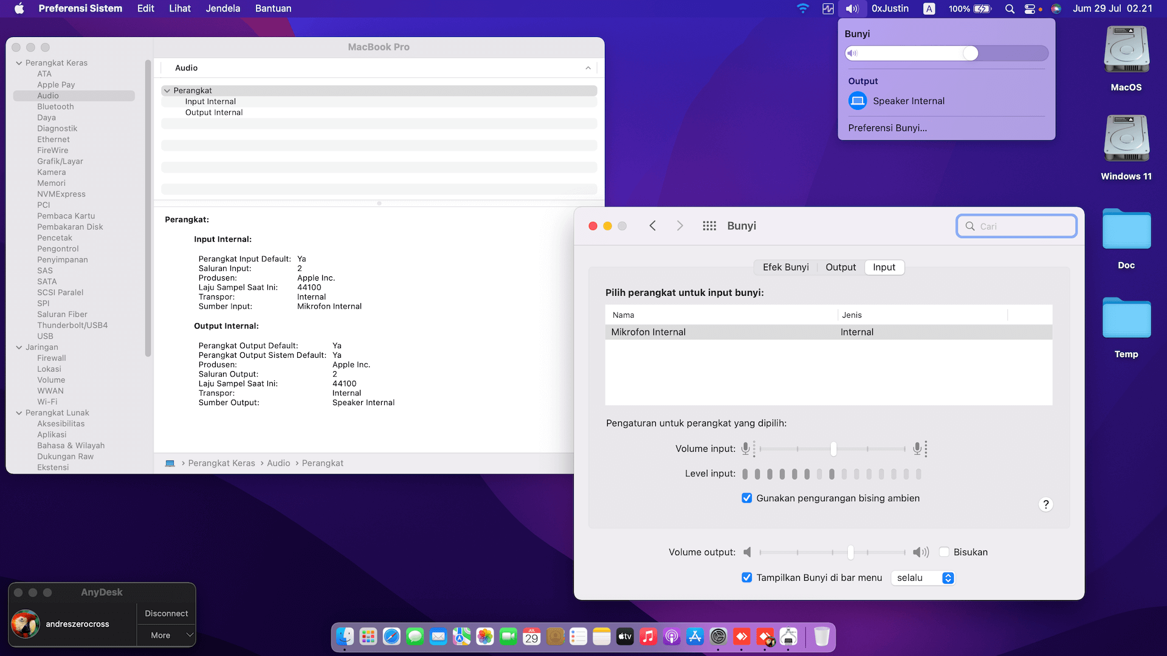Screen dimensions: 1167x656
Task: Launch FaceTime from the Dock
Action: [x=508, y=636]
